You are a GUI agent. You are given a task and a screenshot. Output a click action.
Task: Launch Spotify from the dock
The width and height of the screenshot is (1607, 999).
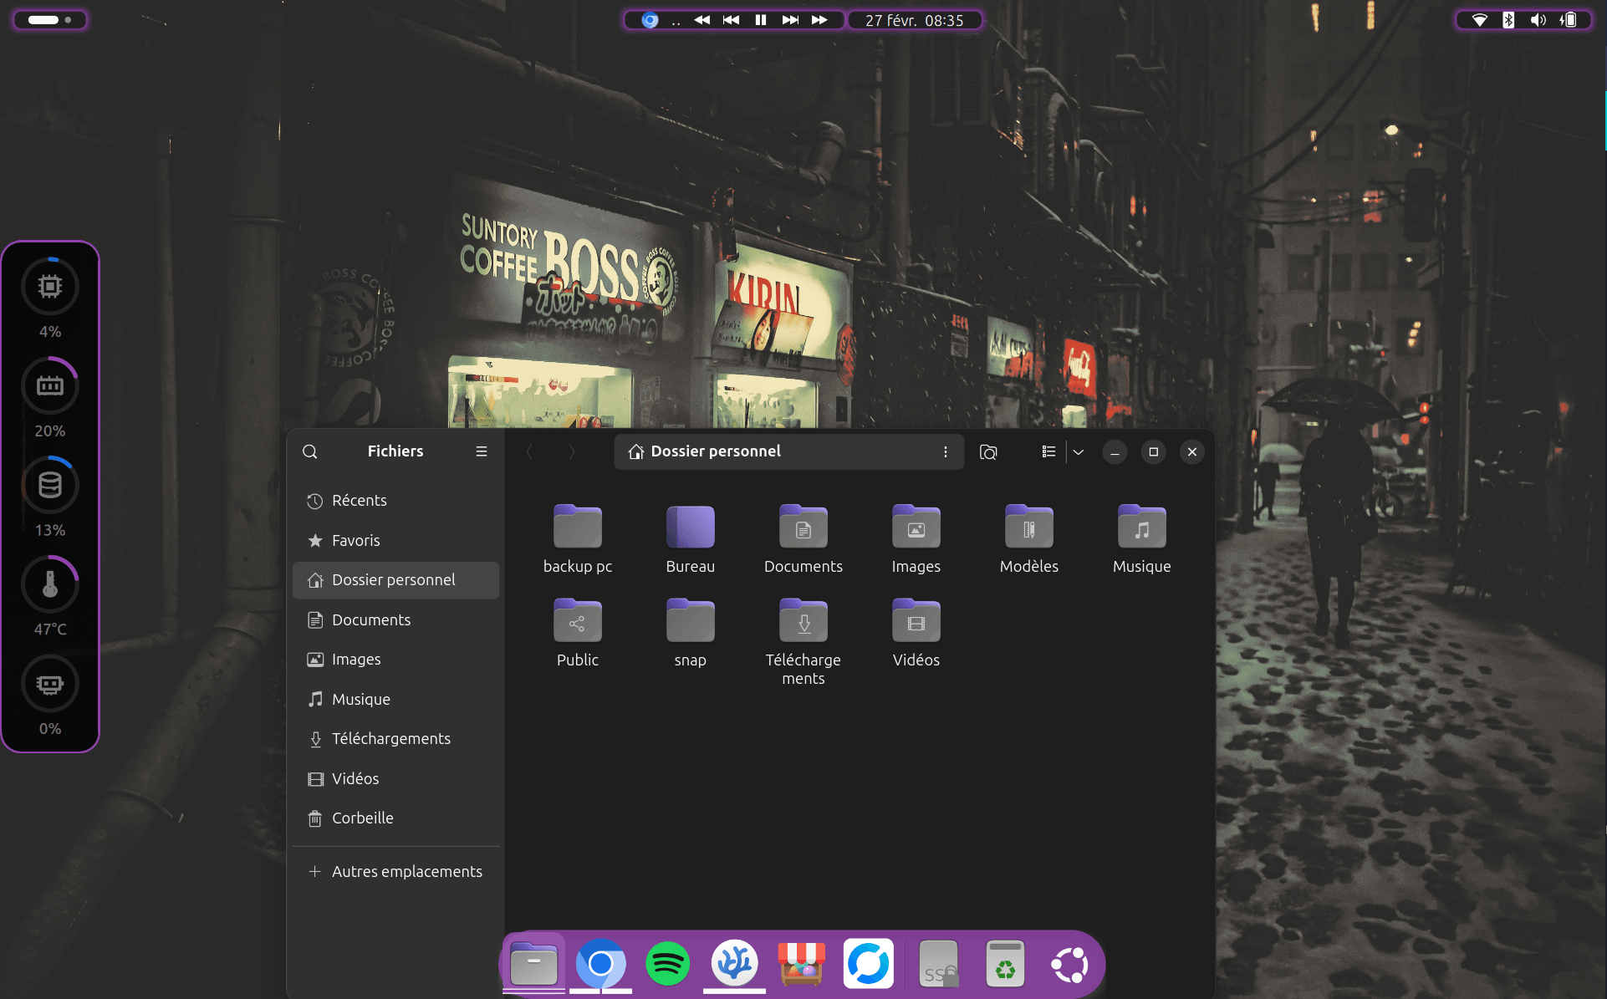[x=667, y=964]
